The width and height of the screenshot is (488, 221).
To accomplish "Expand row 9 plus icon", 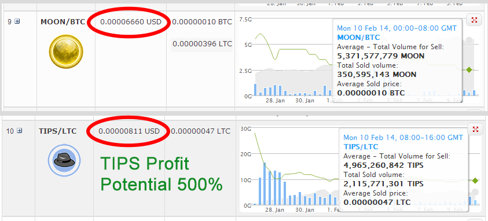I will coord(17,21).
